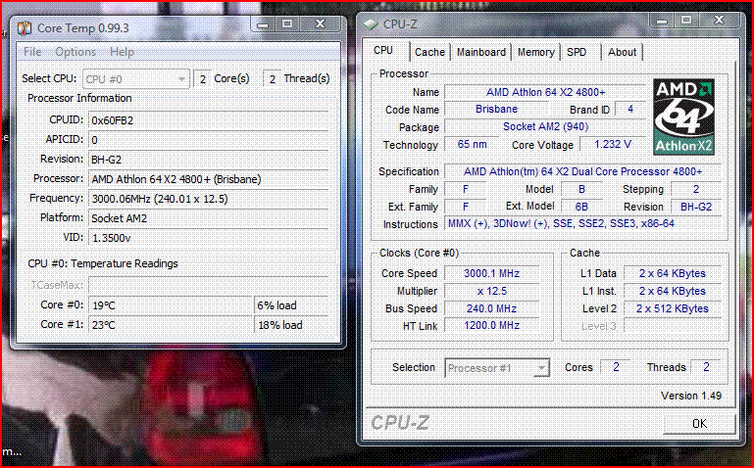Viewport: 754px width, 468px height.
Task: Open the Help menu in Core Temp
Action: click(x=122, y=52)
